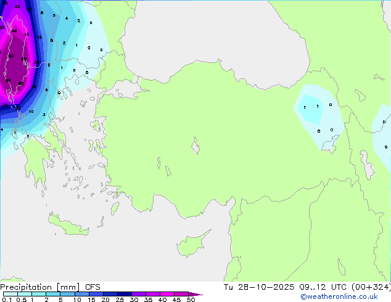391x302 pixels.
Task: Pick the 45–50 mm legend swatch
Action: [x=181, y=294]
